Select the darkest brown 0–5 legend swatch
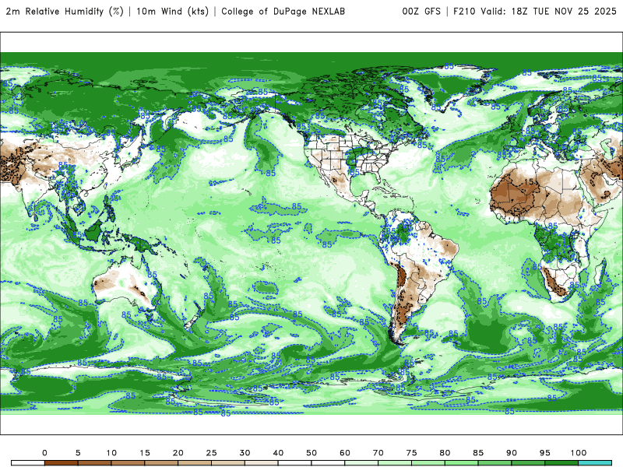This screenshot has width=623, height=467. pyautogui.click(x=62, y=463)
